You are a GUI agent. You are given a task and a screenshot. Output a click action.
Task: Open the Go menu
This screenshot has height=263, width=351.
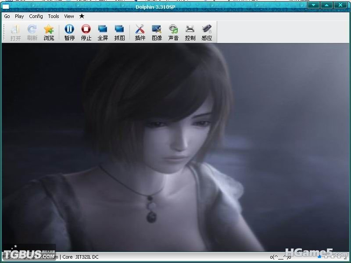(7, 16)
